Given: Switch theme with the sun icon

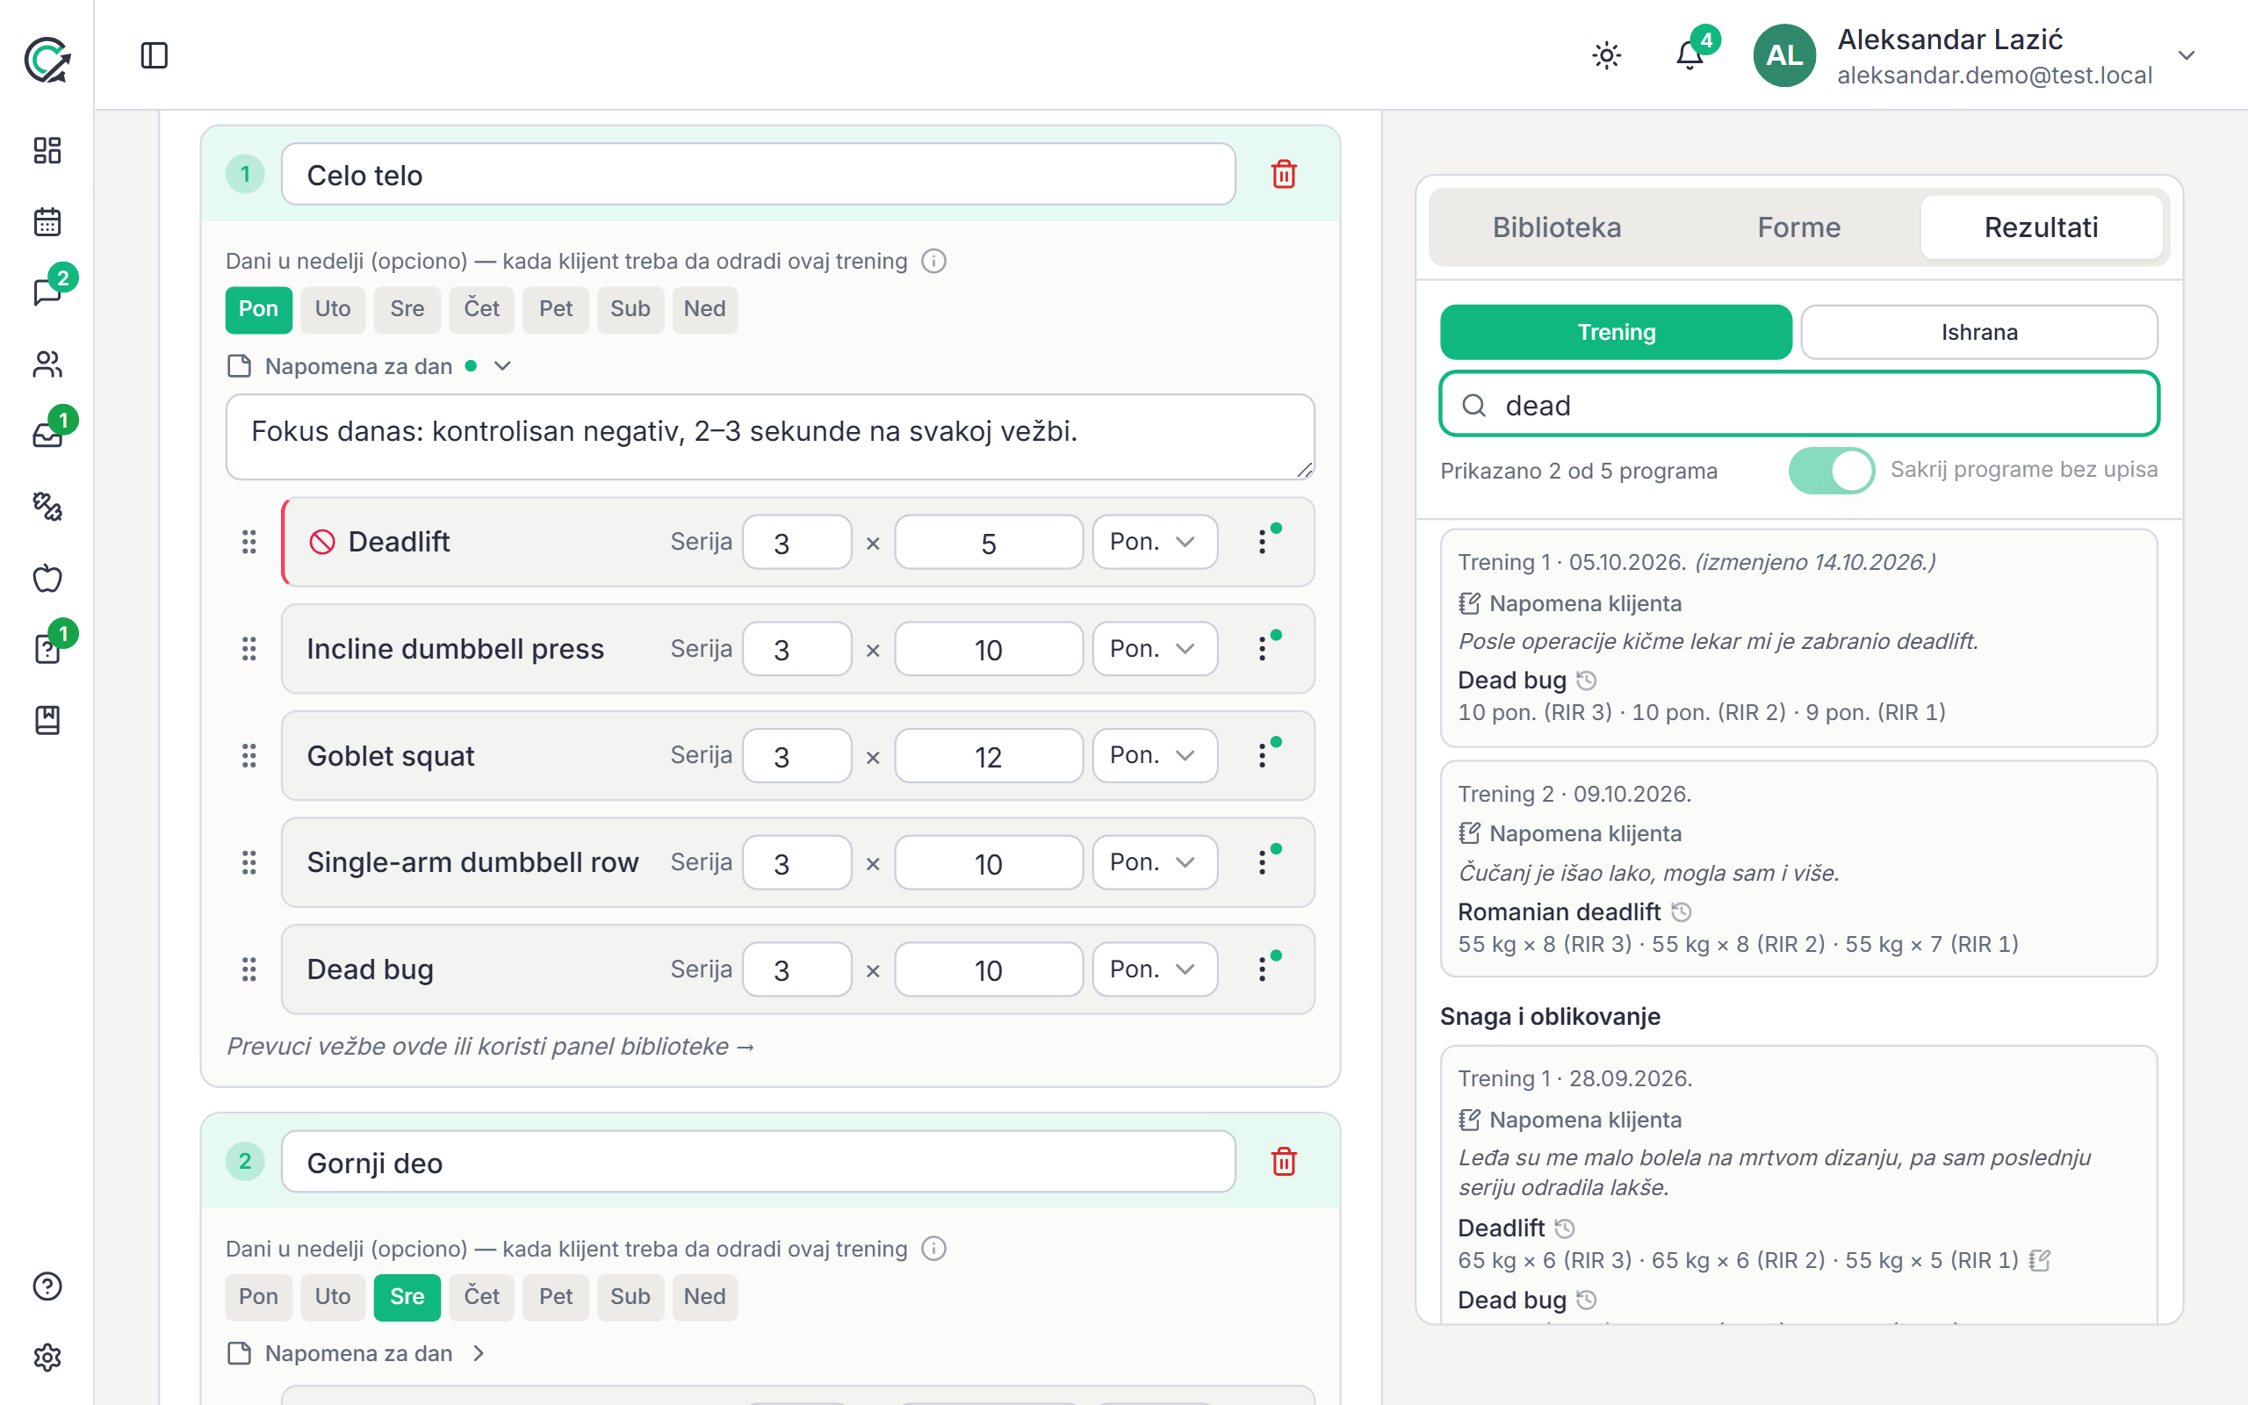Looking at the screenshot, I should pos(1606,55).
